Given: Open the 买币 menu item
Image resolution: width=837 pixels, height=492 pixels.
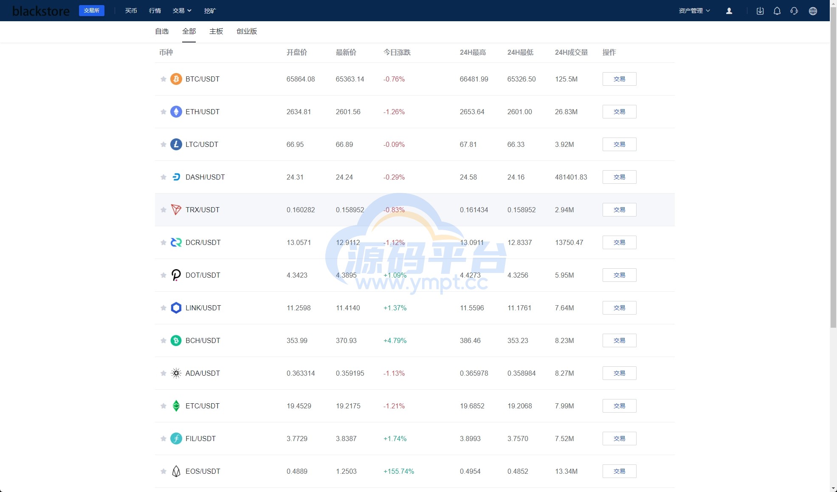Looking at the screenshot, I should [x=131, y=11].
